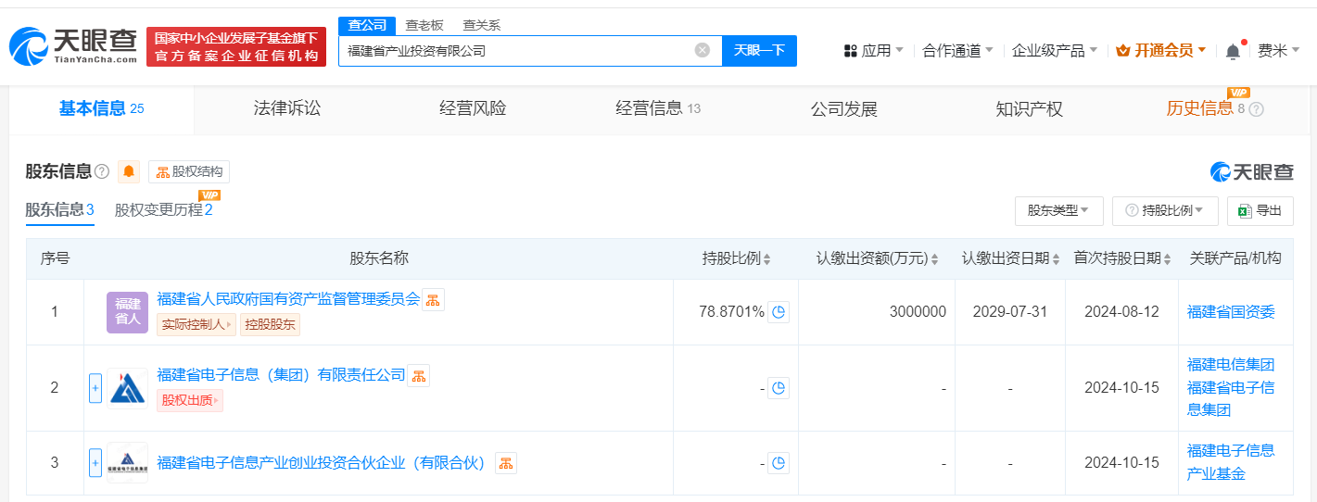The width and height of the screenshot is (1317, 502).
Task: Open pie chart for row 3 shareholding
Action: (779, 463)
